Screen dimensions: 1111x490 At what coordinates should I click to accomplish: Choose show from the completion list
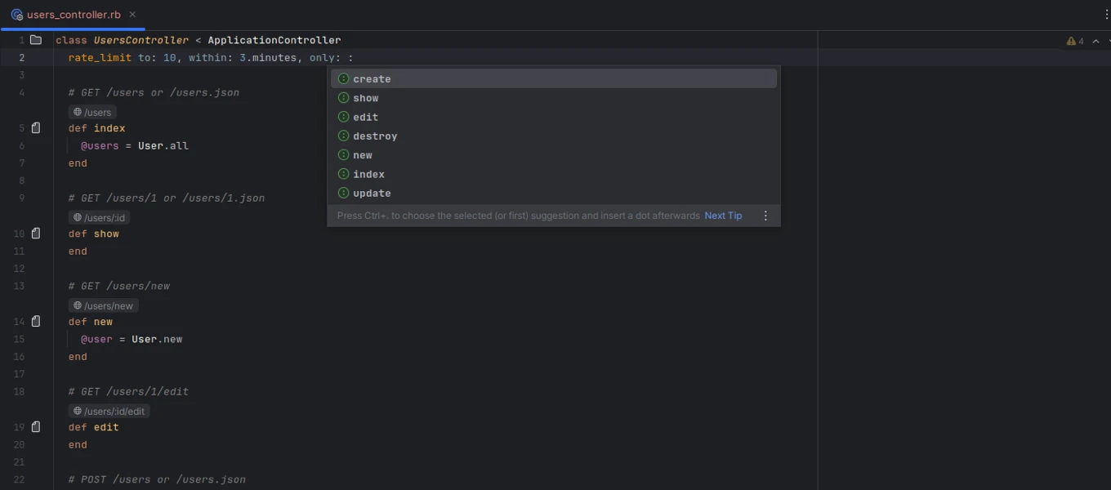click(x=554, y=98)
